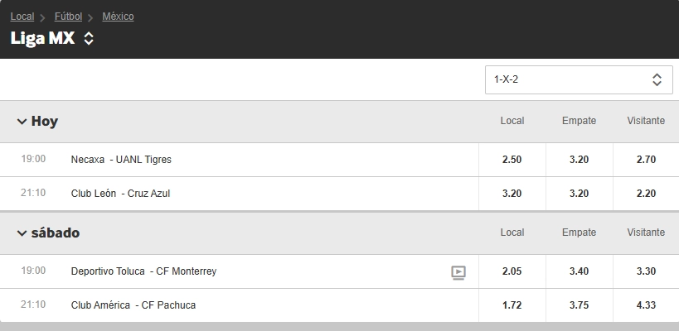Select Club América home odds 1.72
This screenshot has width=679, height=331.
[x=512, y=305]
